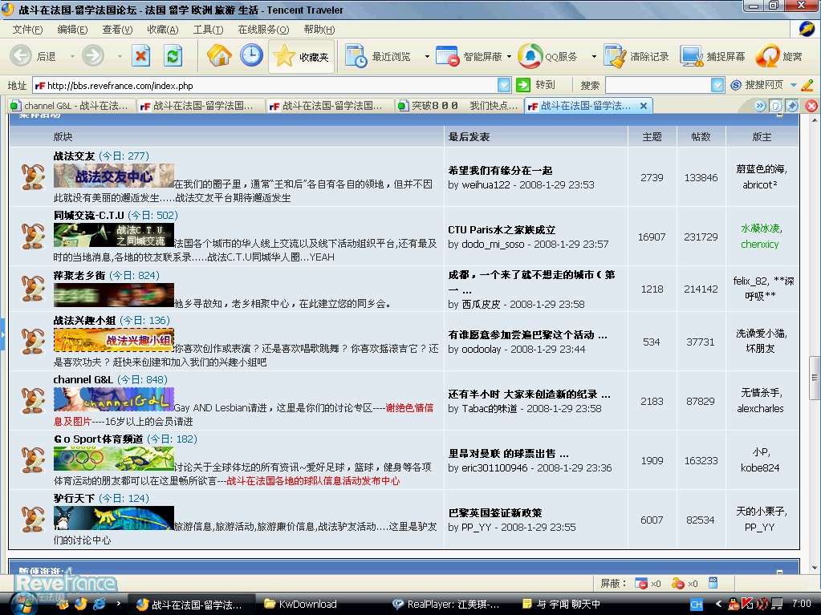Viewport: 821px width, 615px height.
Task: Click the channel G&L banner image
Action: click(114, 399)
